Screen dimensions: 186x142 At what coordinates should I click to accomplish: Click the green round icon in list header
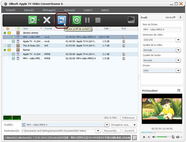[18, 29]
